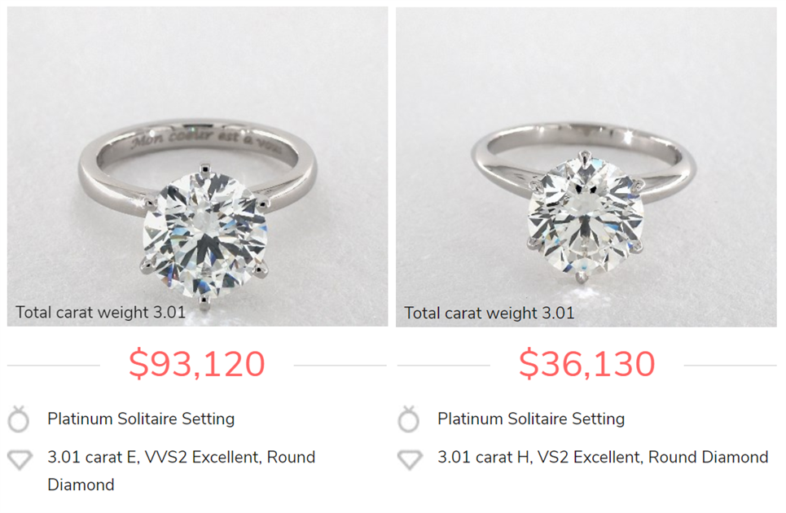Open right Platinum Solitaire Setting link
The height and width of the screenshot is (513, 786).
pyautogui.click(x=531, y=419)
